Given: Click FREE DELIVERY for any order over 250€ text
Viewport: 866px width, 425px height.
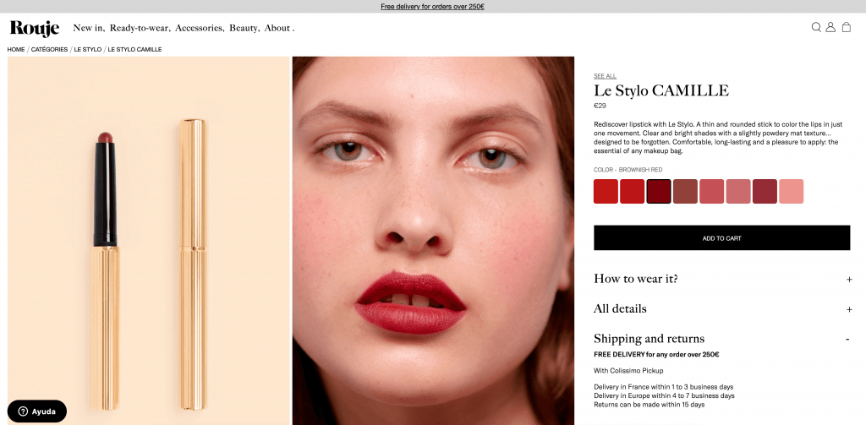Looking at the screenshot, I should pos(656,354).
